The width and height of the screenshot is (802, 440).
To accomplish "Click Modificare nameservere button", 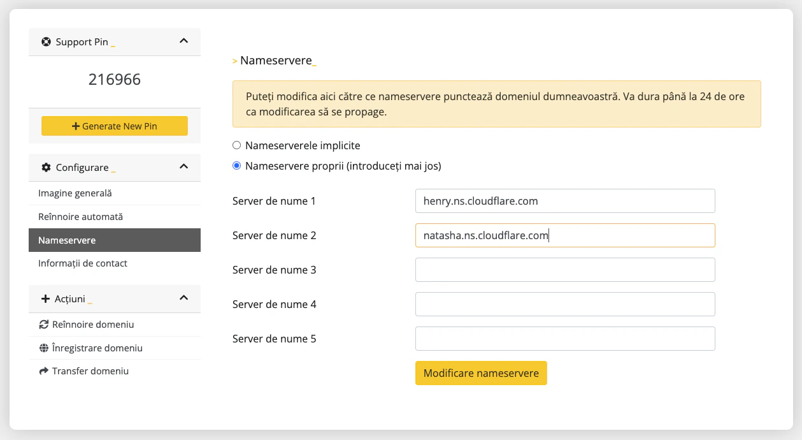I will [481, 373].
